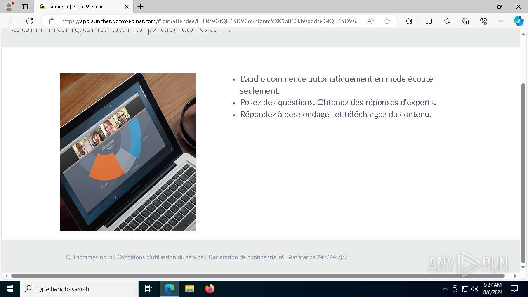Image resolution: width=528 pixels, height=297 pixels.
Task: Open Browser essentials heart icon
Action: tap(483, 21)
